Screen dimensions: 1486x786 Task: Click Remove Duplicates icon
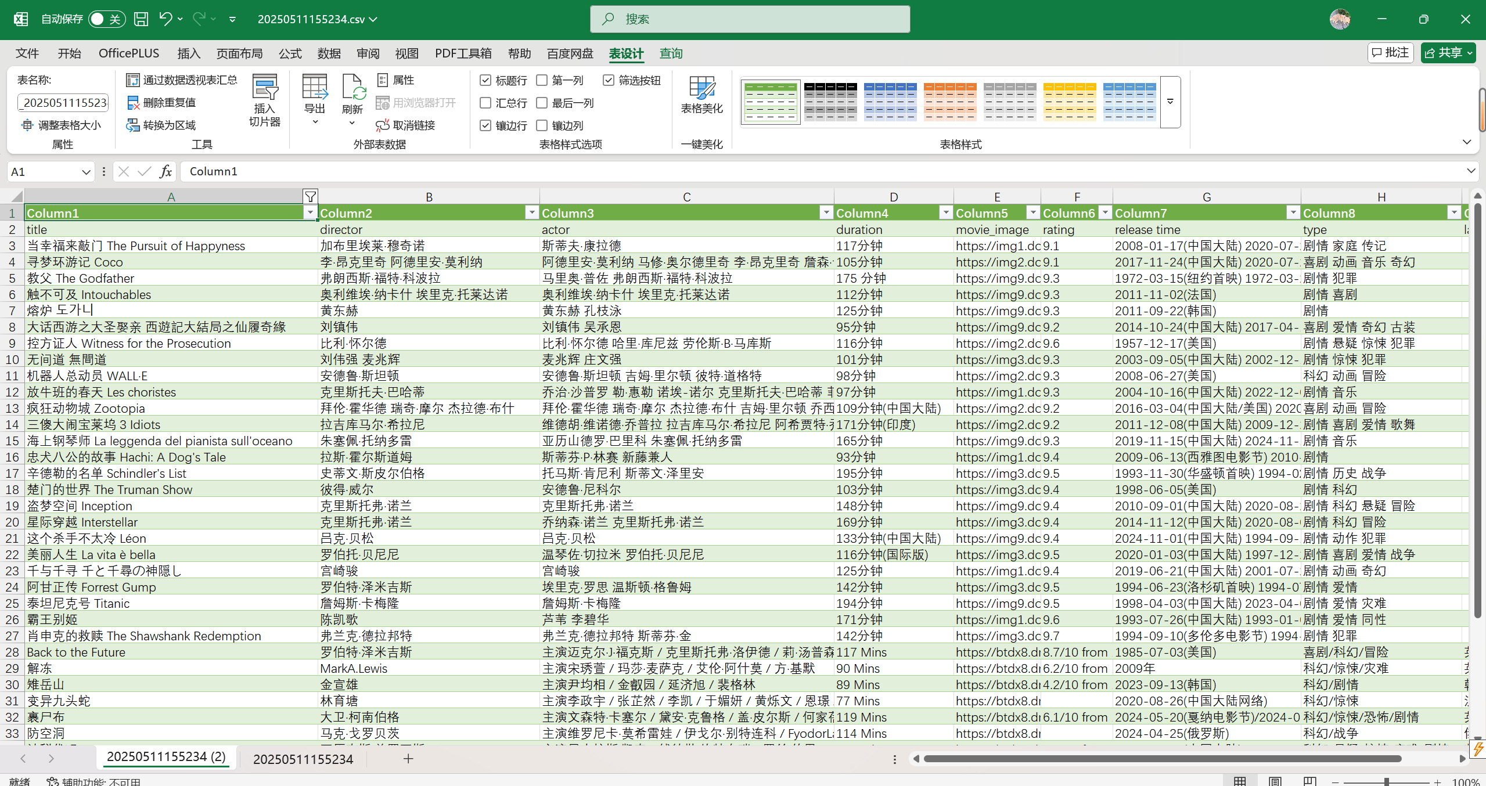[133, 103]
